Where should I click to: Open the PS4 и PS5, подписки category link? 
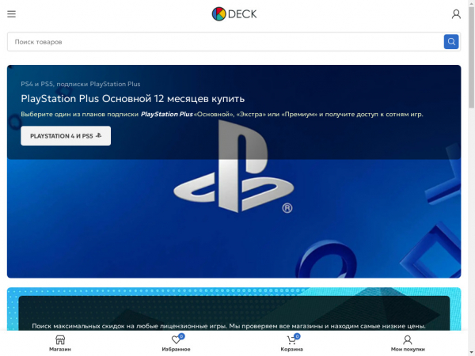point(80,83)
